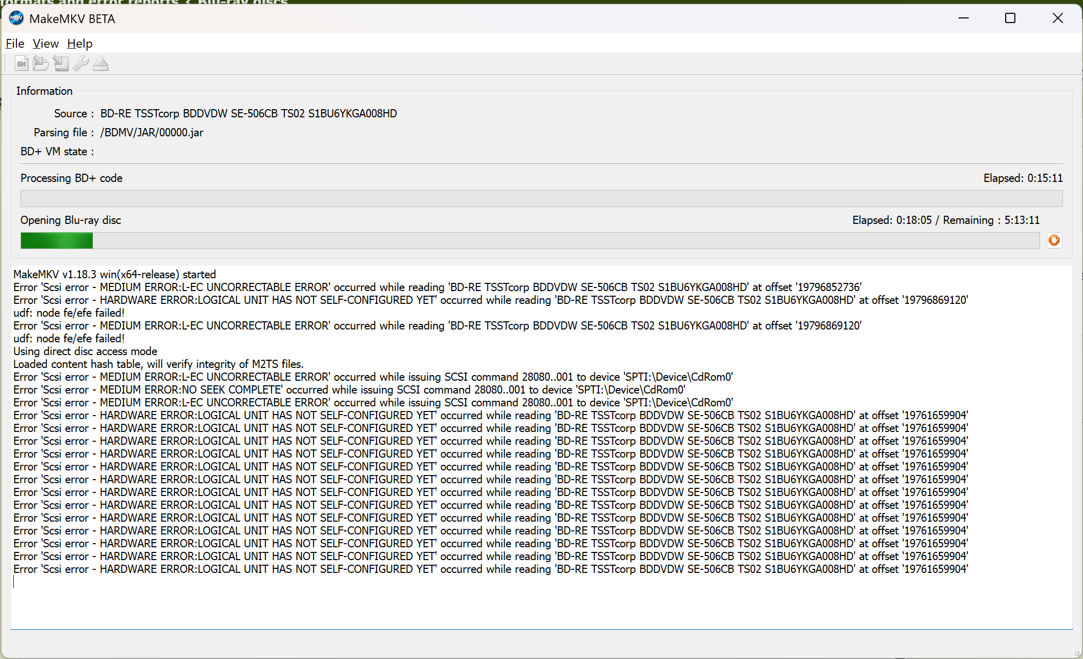Place cursor on the empty last log line
This screenshot has height=659, width=1083.
coord(541,582)
